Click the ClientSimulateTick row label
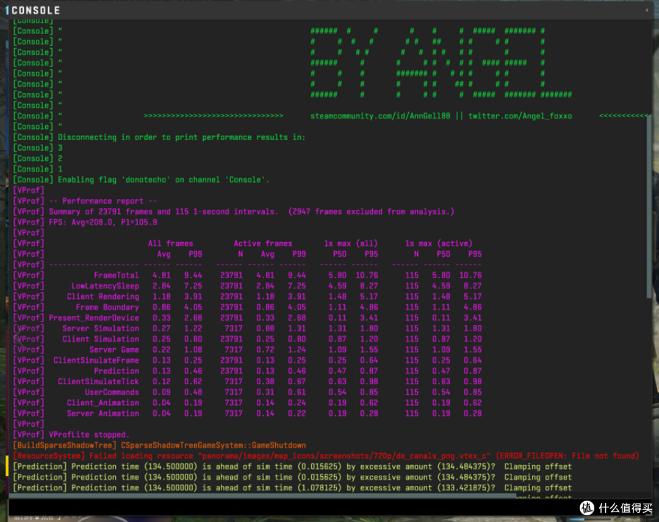 coord(98,382)
